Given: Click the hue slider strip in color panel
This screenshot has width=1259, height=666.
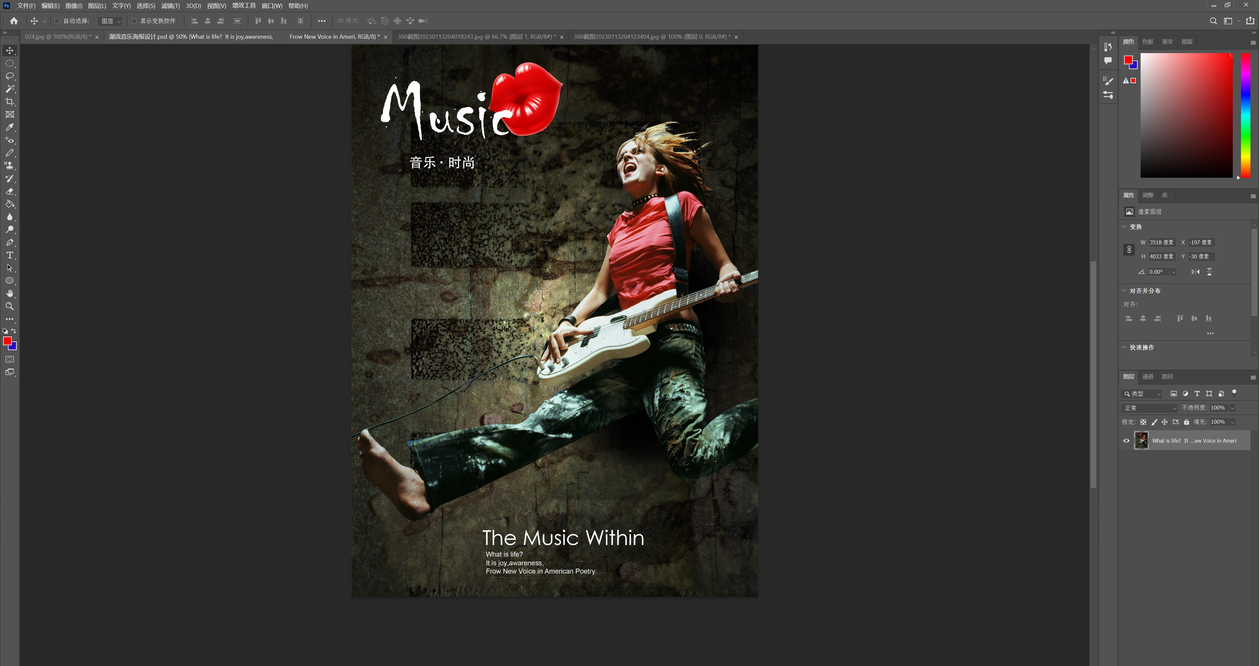Looking at the screenshot, I should (x=1246, y=115).
